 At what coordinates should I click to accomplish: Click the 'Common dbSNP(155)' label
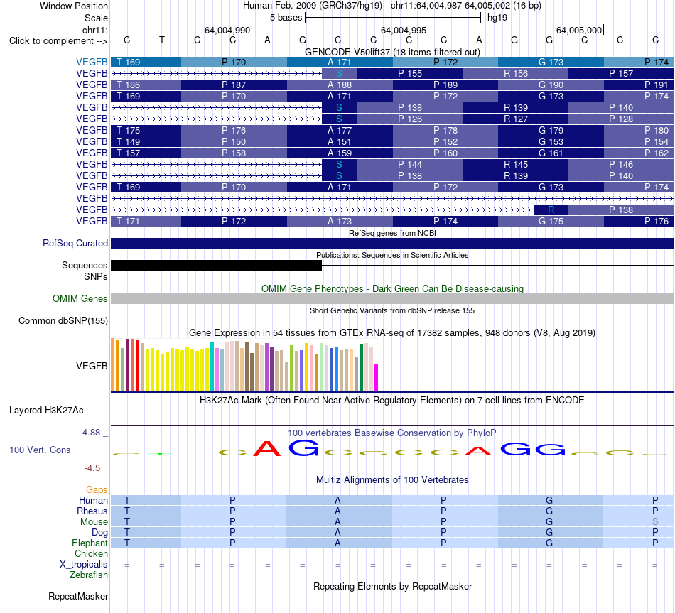63,320
